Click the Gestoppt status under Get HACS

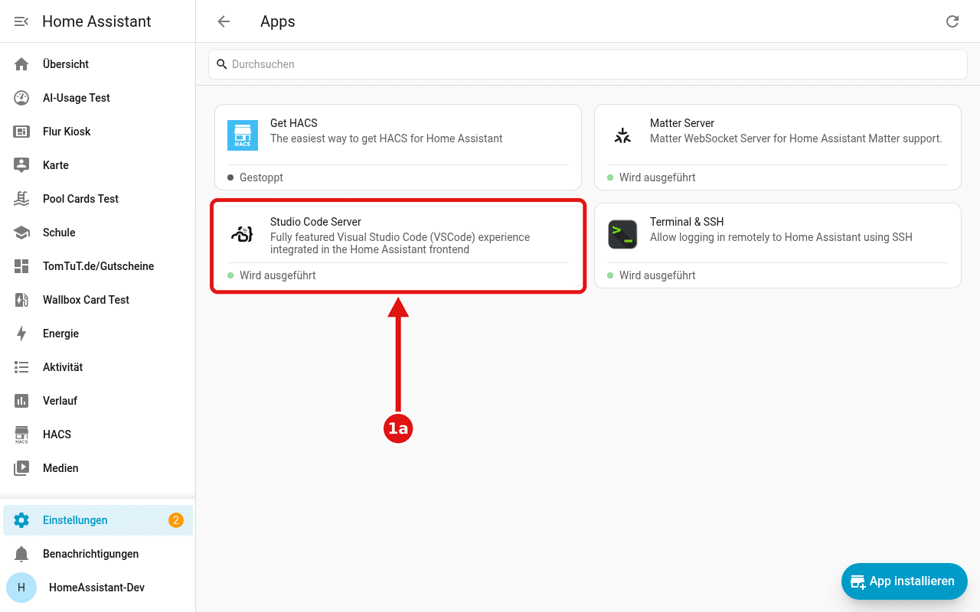pos(261,177)
